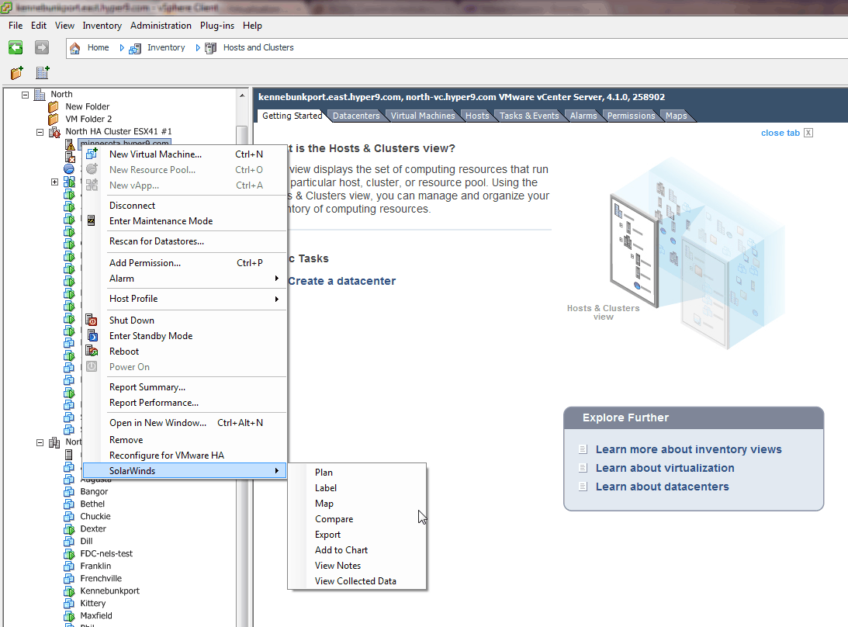Close the Getting Started tab with X
848x627 pixels.
point(808,133)
